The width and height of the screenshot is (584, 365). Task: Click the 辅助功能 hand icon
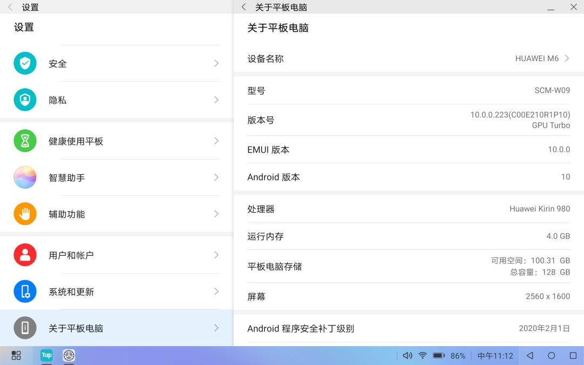(x=25, y=214)
